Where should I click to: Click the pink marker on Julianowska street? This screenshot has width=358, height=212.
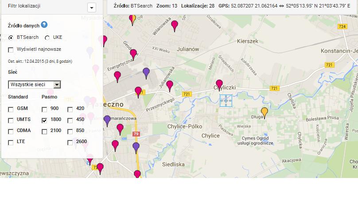170,86
